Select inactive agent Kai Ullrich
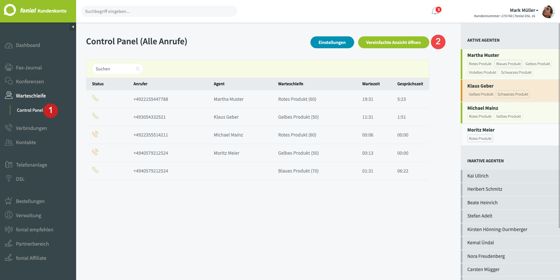560x280 pixels. (x=510, y=176)
